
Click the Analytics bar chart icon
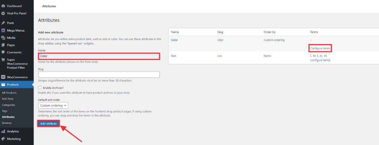point(3,131)
